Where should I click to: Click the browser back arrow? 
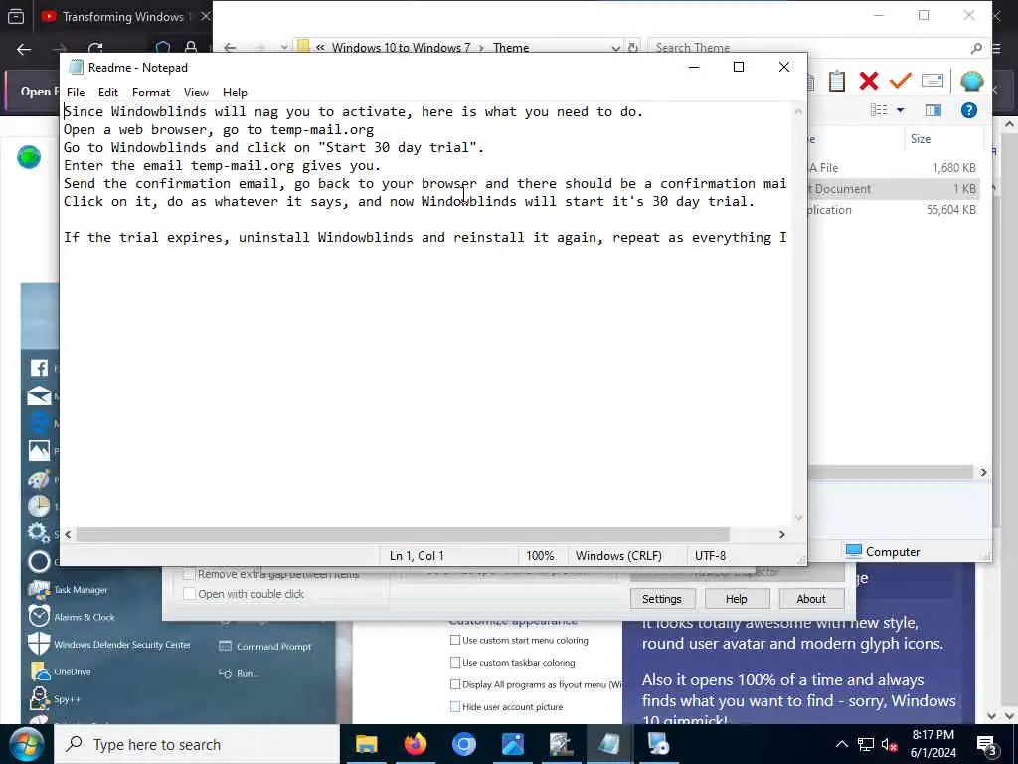coord(24,49)
